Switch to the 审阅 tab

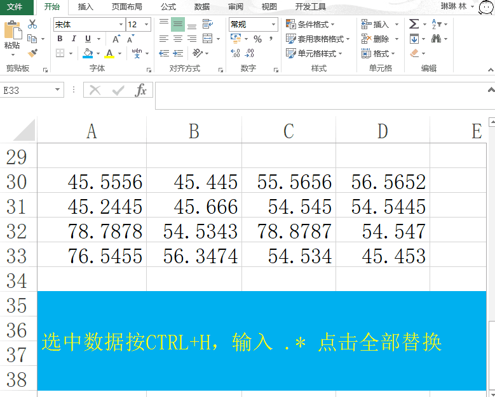point(236,7)
